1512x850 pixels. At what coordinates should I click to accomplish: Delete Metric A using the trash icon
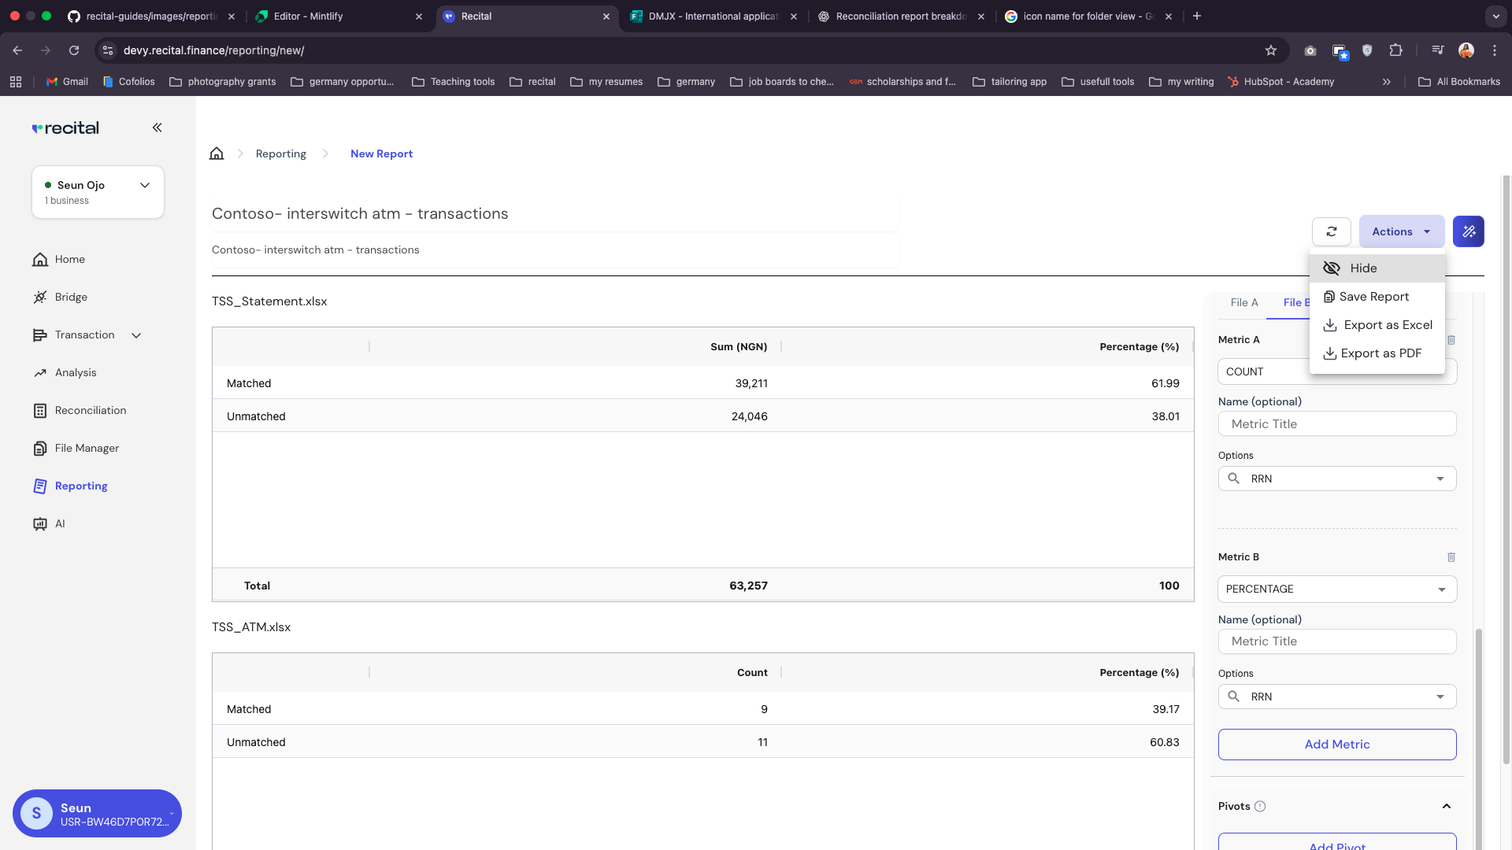point(1452,340)
